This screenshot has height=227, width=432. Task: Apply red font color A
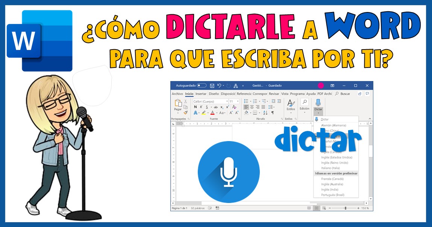[x=212, y=113]
